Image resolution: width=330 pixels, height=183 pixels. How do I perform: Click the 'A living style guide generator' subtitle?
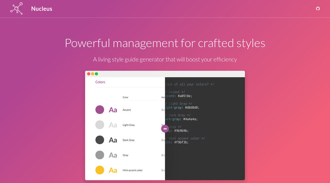click(165, 59)
